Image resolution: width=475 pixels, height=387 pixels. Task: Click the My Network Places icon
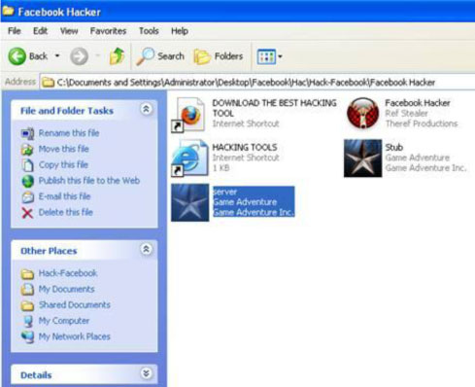[x=28, y=337]
